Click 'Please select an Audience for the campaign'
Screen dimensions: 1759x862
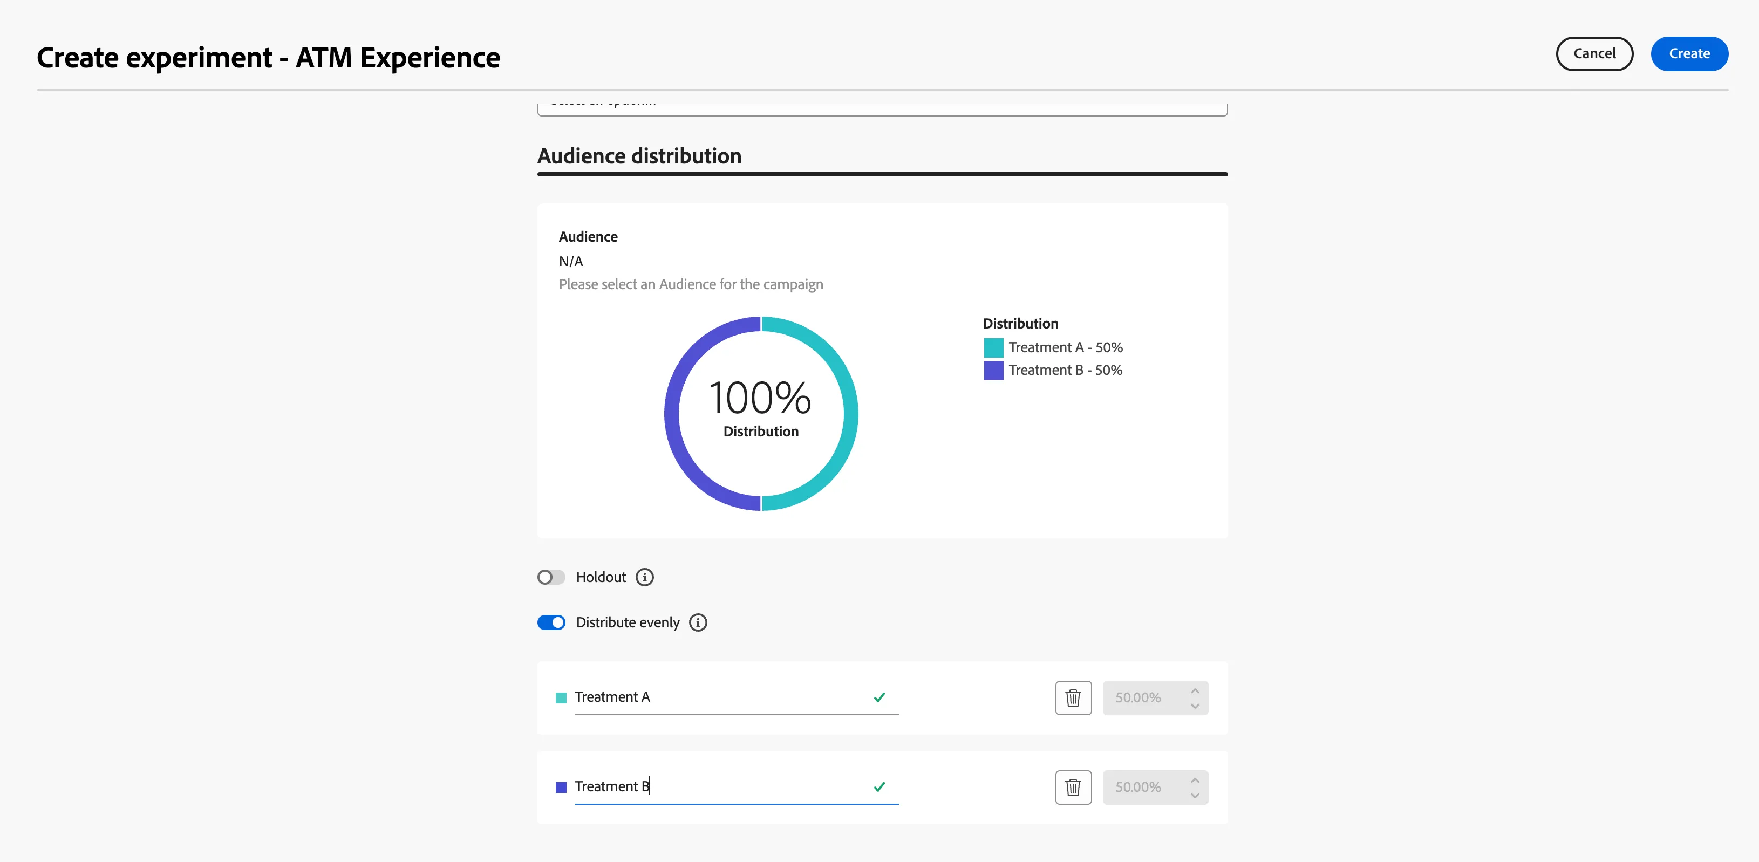pyautogui.click(x=691, y=284)
